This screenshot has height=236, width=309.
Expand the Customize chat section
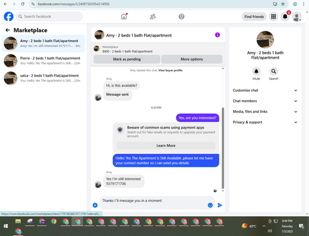point(265,90)
